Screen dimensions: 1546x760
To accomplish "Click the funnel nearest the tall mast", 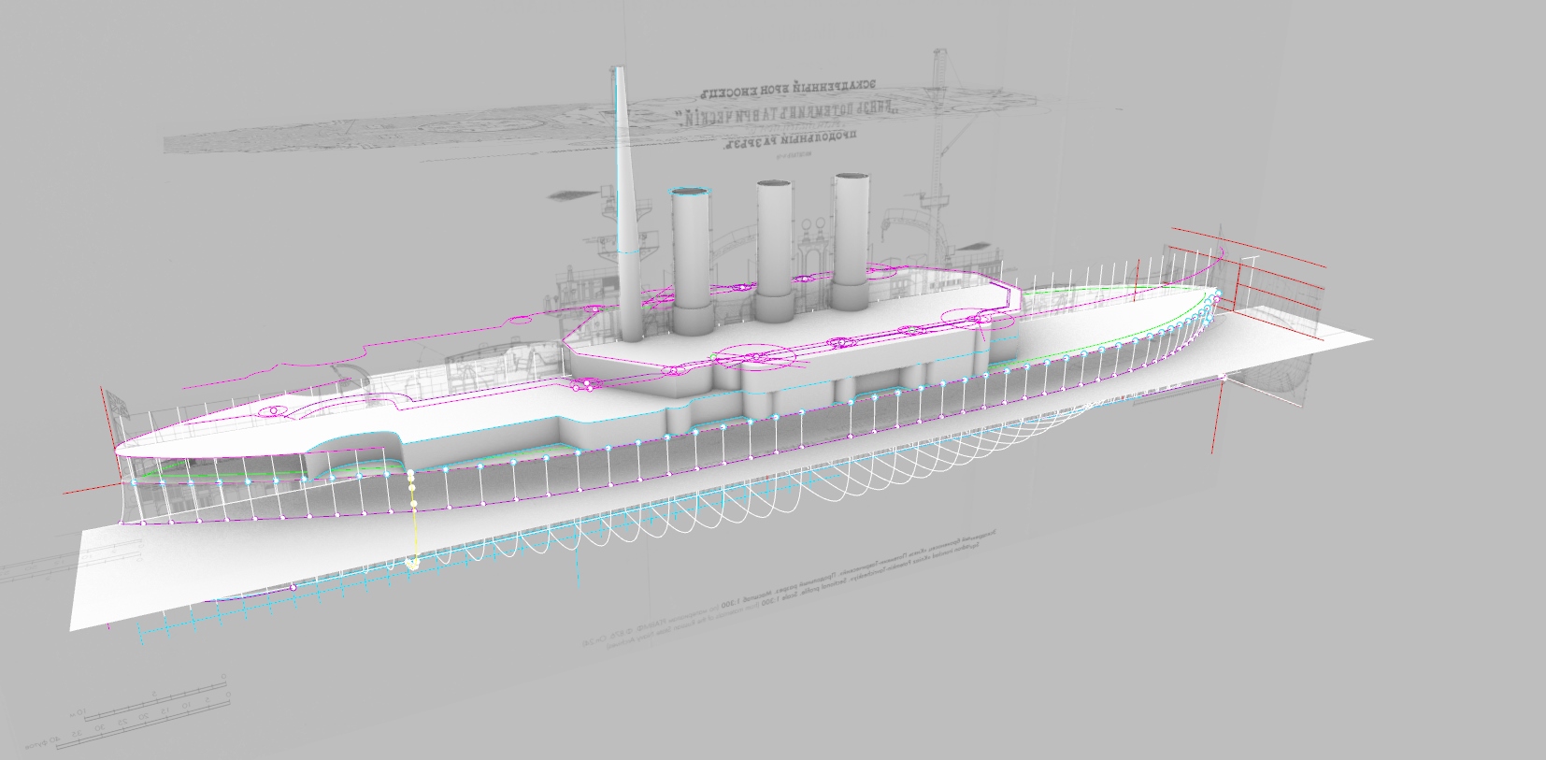I will tap(692, 262).
